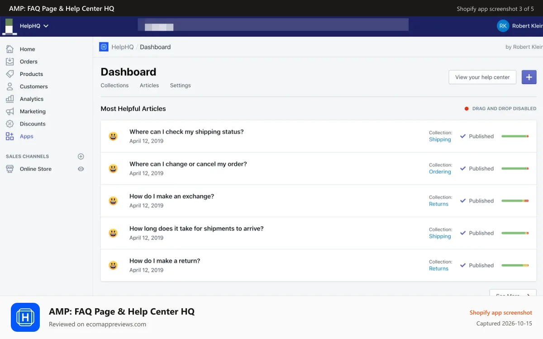This screenshot has height=339, width=543.
Task: Click the smiley for make a return article
Action: 113,265
